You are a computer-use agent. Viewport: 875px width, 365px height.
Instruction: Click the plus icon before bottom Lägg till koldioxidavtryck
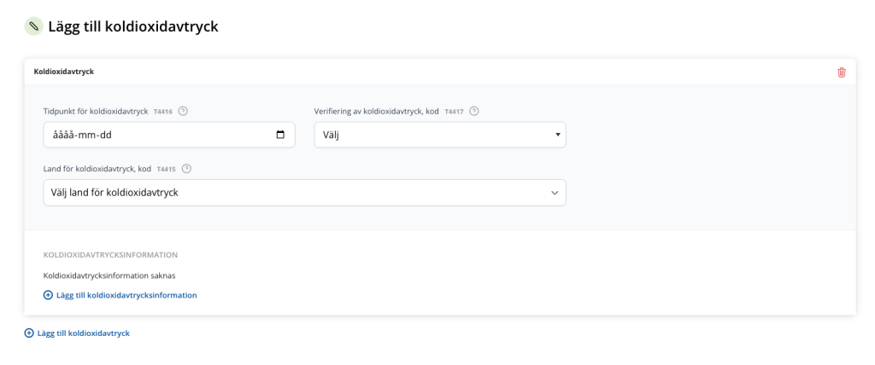pos(29,333)
